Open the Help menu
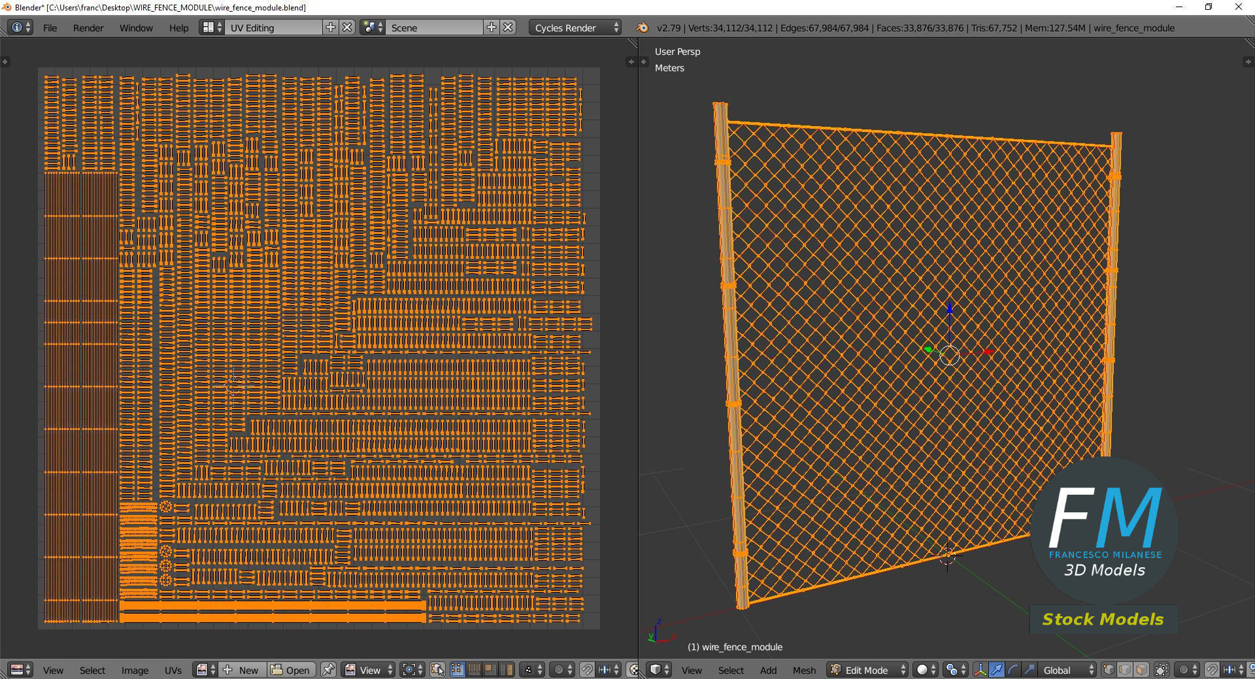This screenshot has height=679, width=1255. (178, 28)
